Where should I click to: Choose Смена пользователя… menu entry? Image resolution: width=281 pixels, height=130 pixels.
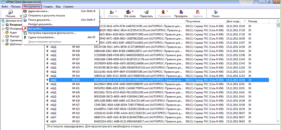coord(61,37)
